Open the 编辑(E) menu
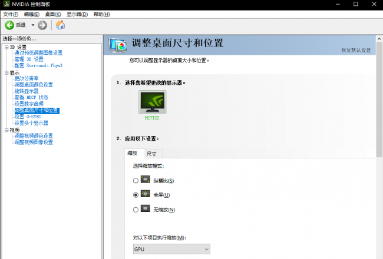This screenshot has width=383, height=259. click(x=32, y=14)
